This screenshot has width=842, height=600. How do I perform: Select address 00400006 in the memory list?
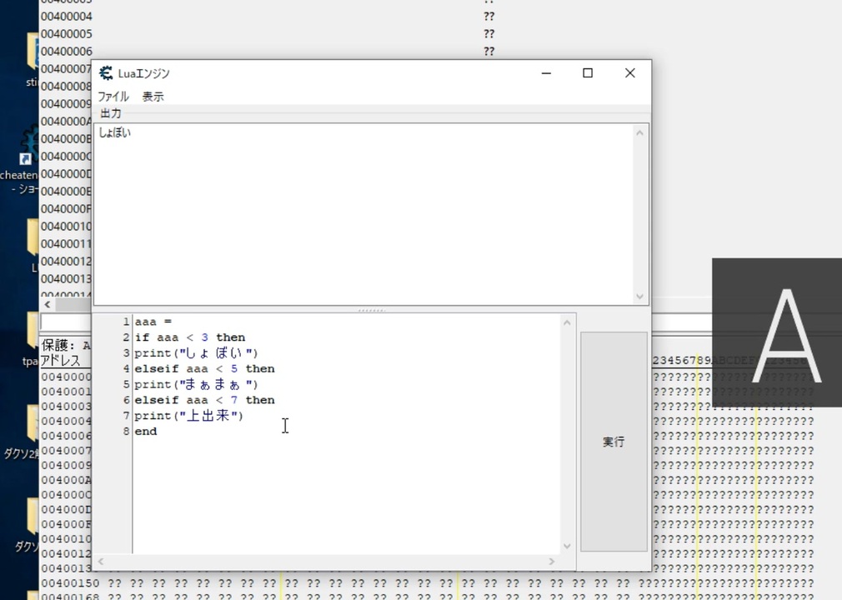coord(67,52)
